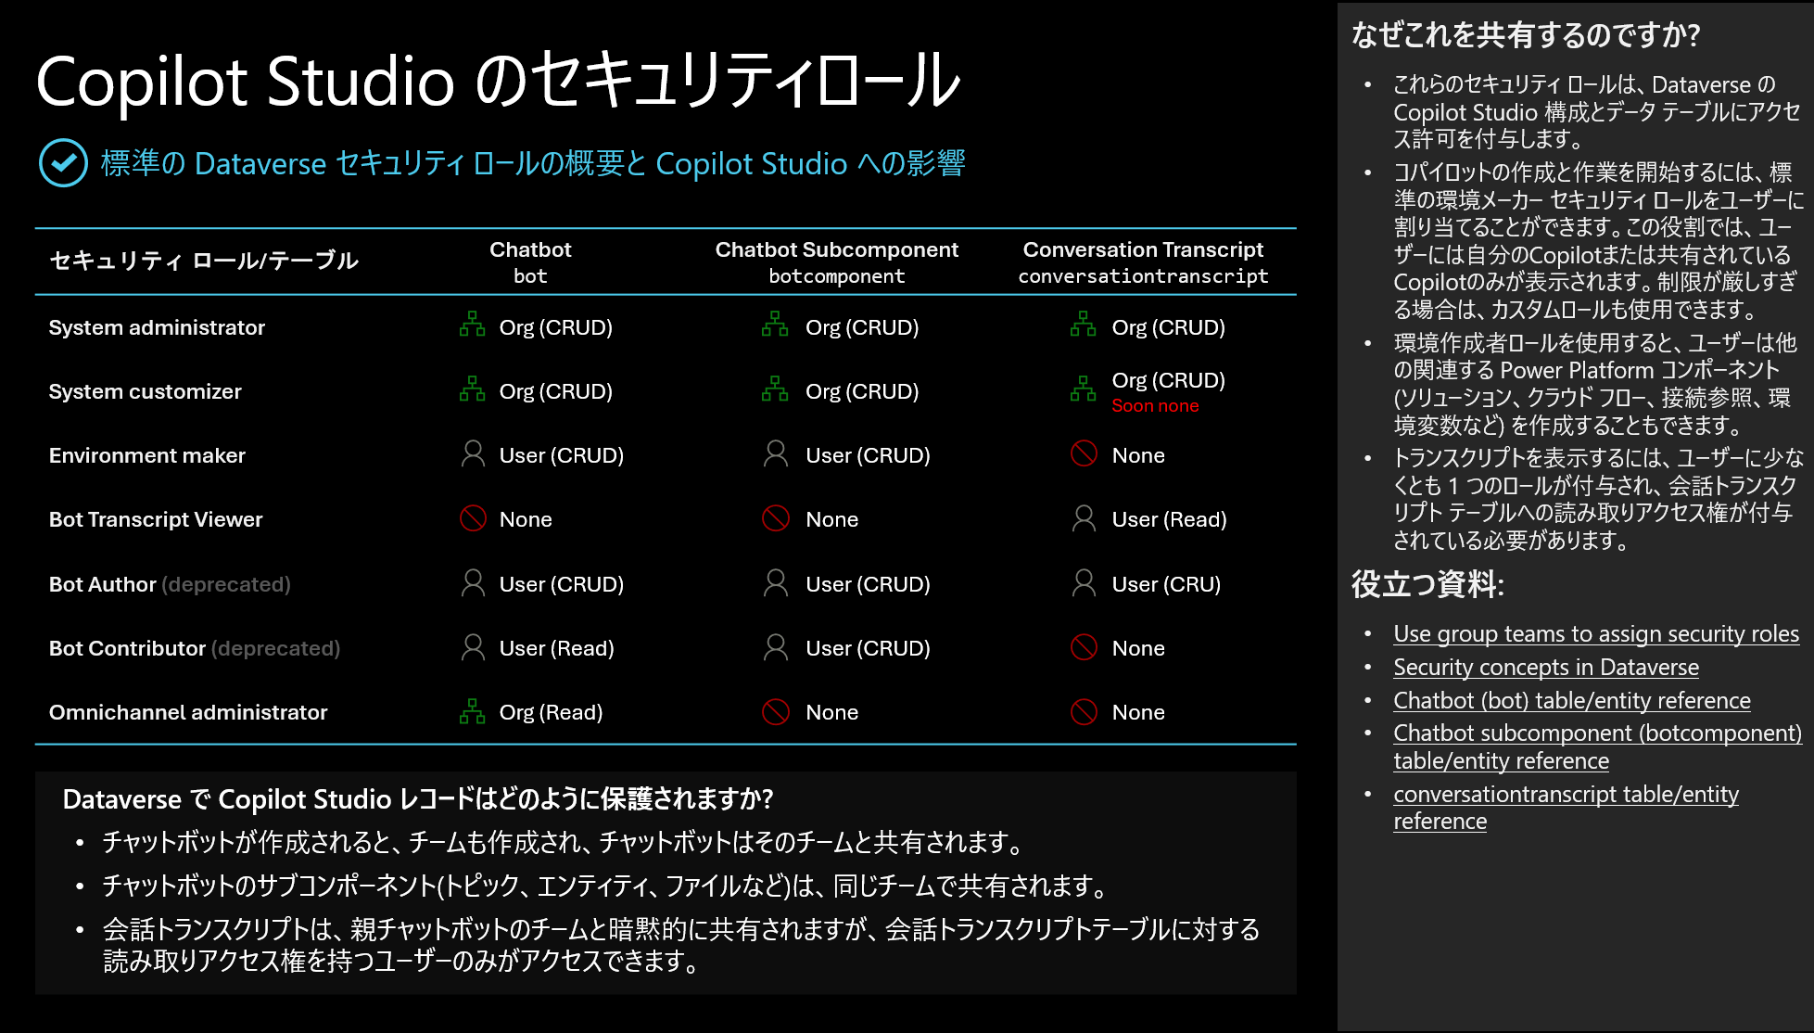1814x1033 pixels.
Task: Click None icon in Omnichannel administrator Subcomponent cell
Action: coord(776,711)
